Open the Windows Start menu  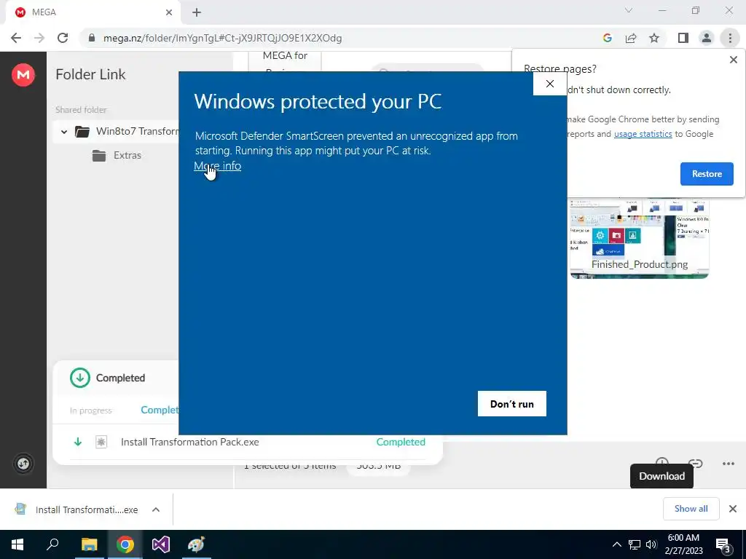pos(17,544)
